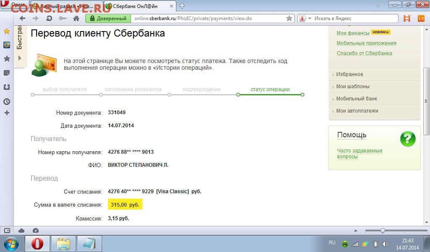Click the forward navigation arrow
The image size is (430, 252).
pyautogui.click(x=35, y=18)
